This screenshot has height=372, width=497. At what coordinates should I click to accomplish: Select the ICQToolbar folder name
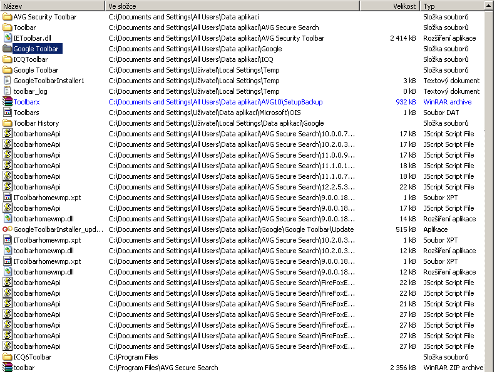31,59
